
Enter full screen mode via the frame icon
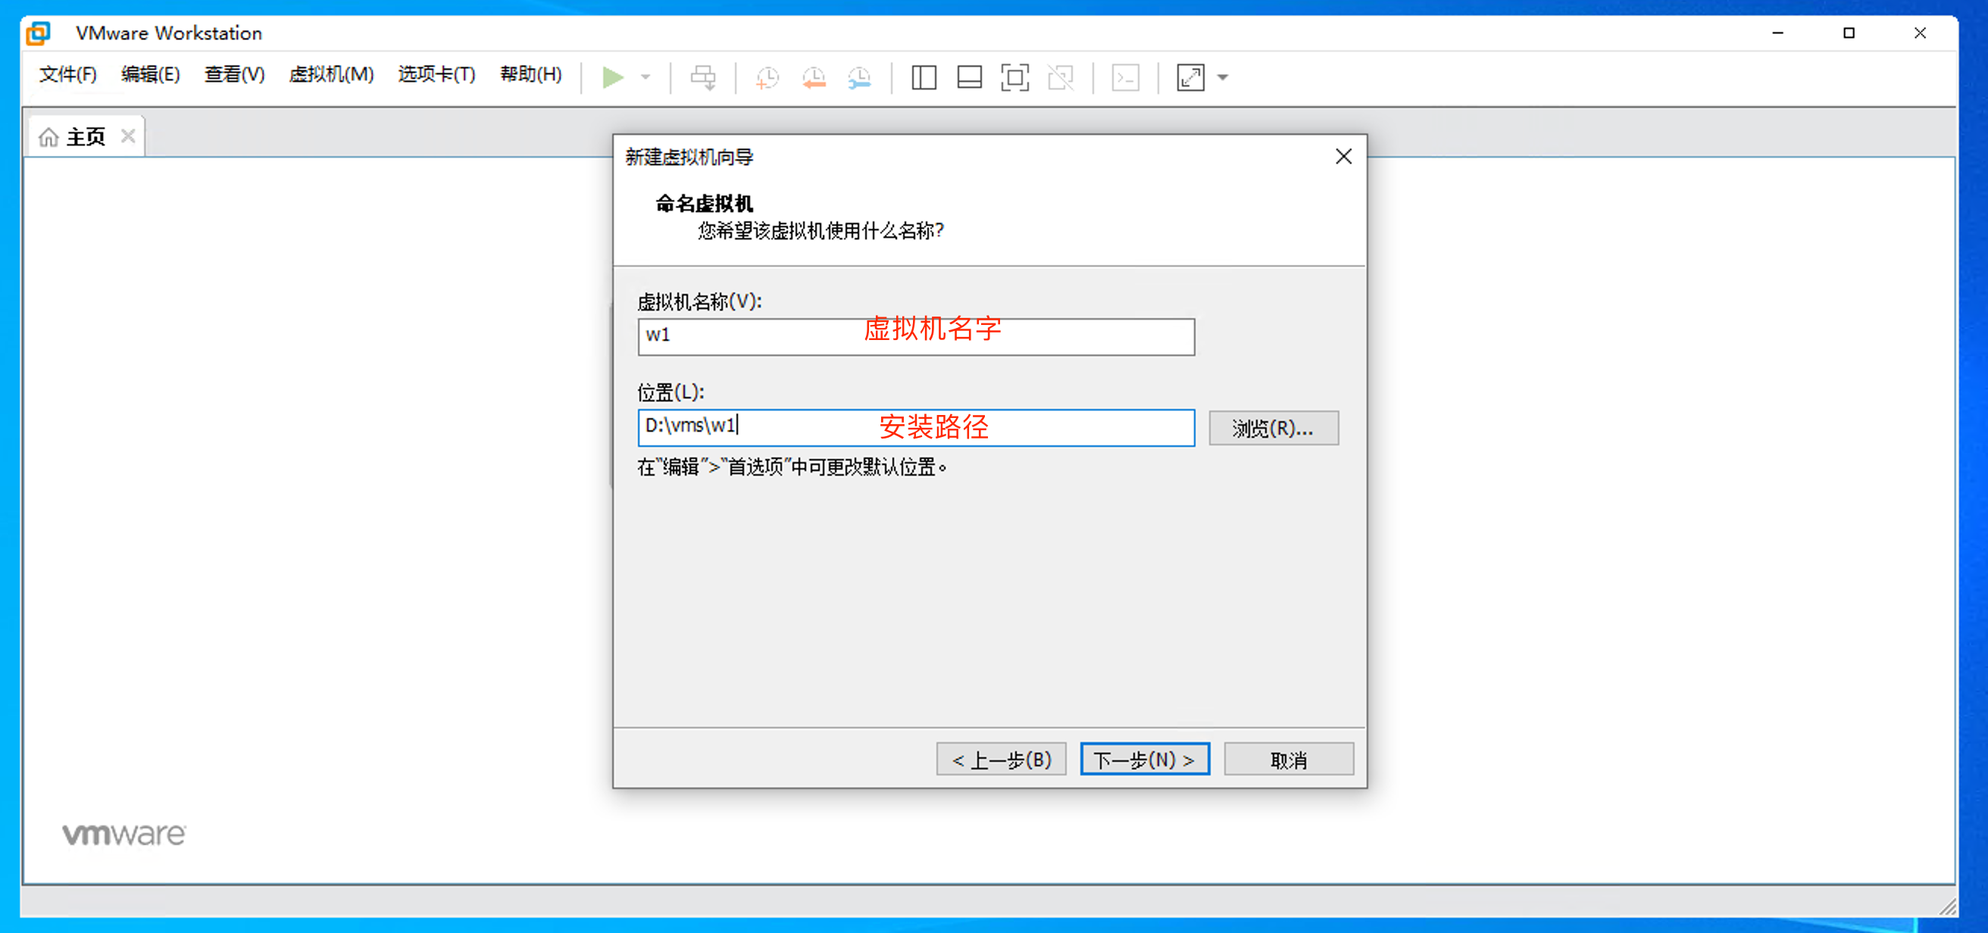(x=1015, y=77)
